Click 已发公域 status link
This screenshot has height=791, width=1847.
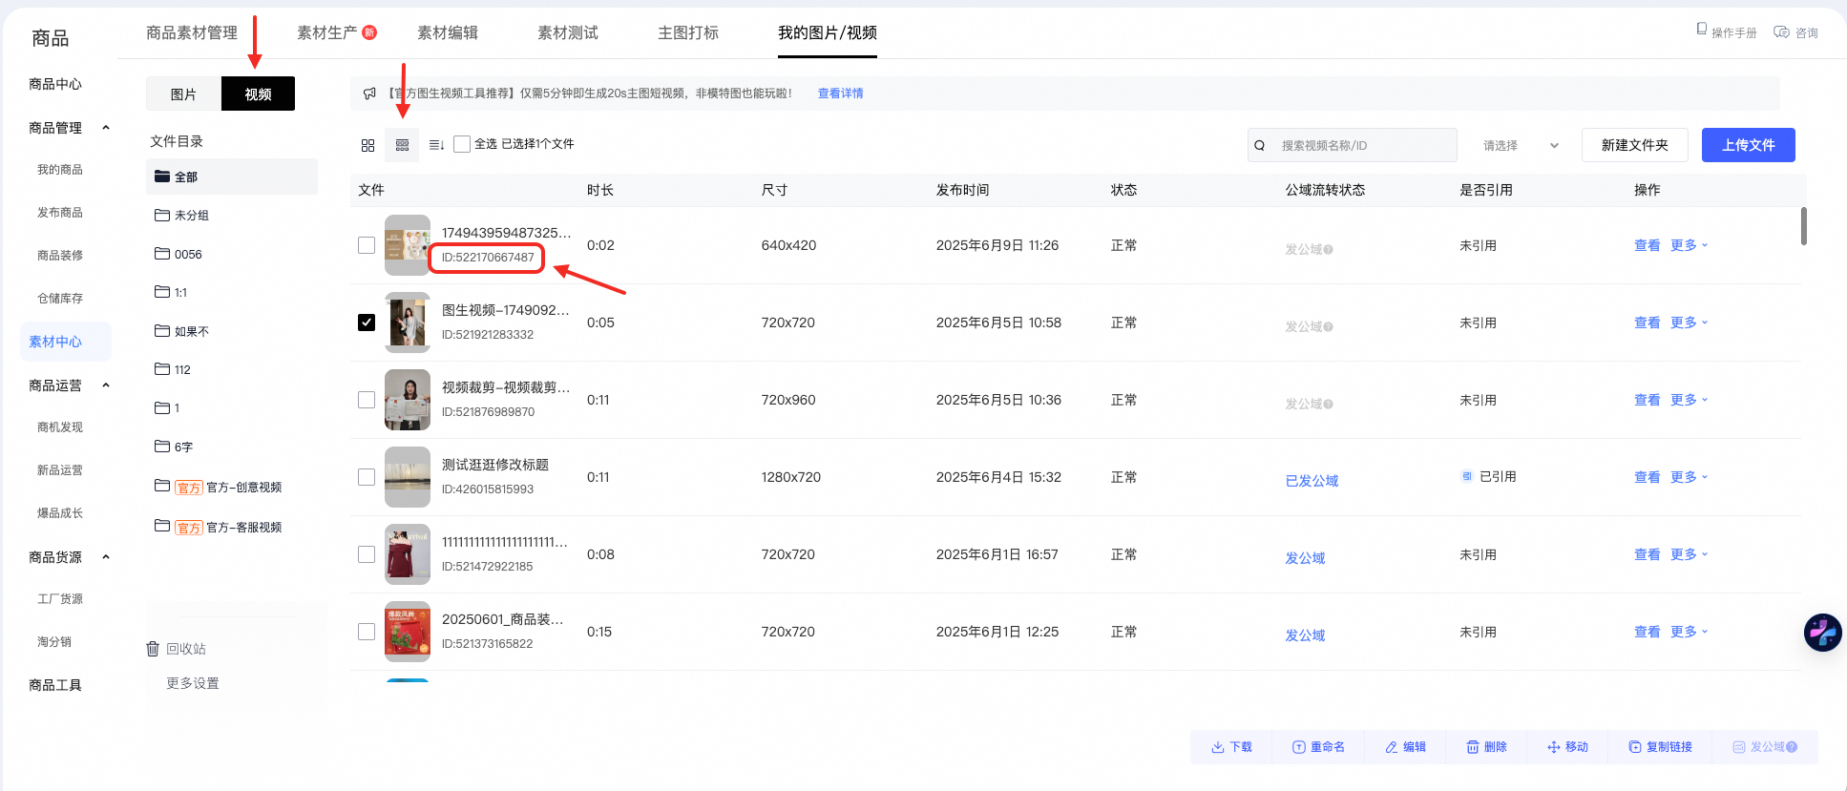click(x=1312, y=481)
